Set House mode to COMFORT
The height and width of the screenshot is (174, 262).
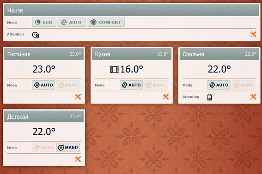point(106,22)
